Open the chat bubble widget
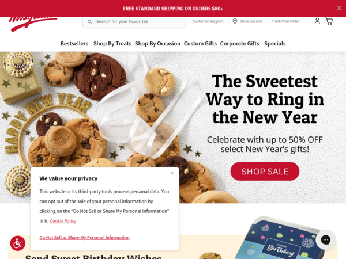The height and width of the screenshot is (259, 346). [325, 239]
